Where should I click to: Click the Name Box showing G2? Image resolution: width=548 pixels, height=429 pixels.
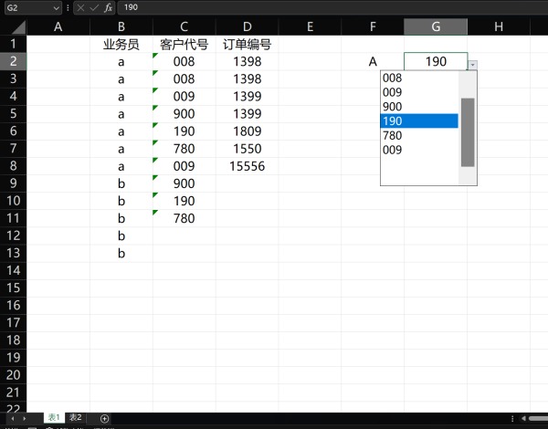(x=26, y=7)
